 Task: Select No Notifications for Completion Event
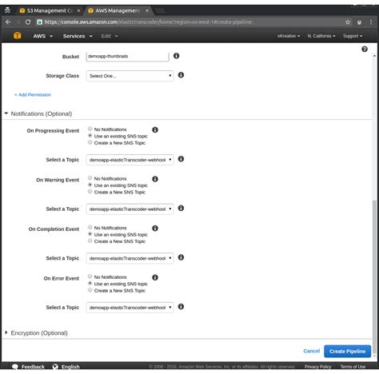(x=90, y=227)
